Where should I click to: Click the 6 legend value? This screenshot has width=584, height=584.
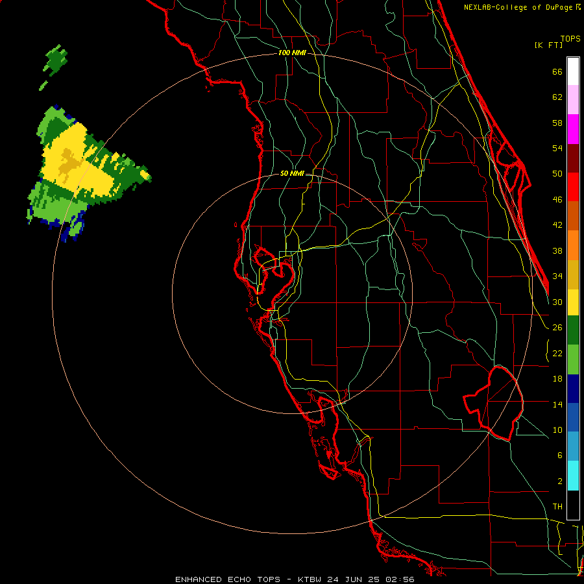pyautogui.click(x=559, y=456)
